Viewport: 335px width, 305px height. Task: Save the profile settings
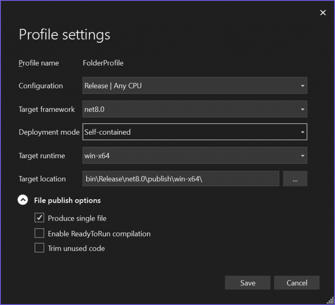pos(247,283)
